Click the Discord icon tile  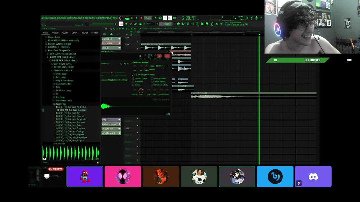point(313,176)
